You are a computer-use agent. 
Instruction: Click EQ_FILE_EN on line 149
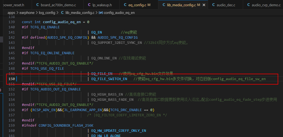pos(102,74)
